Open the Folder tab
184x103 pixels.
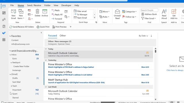pyautogui.click(x=47, y=5)
